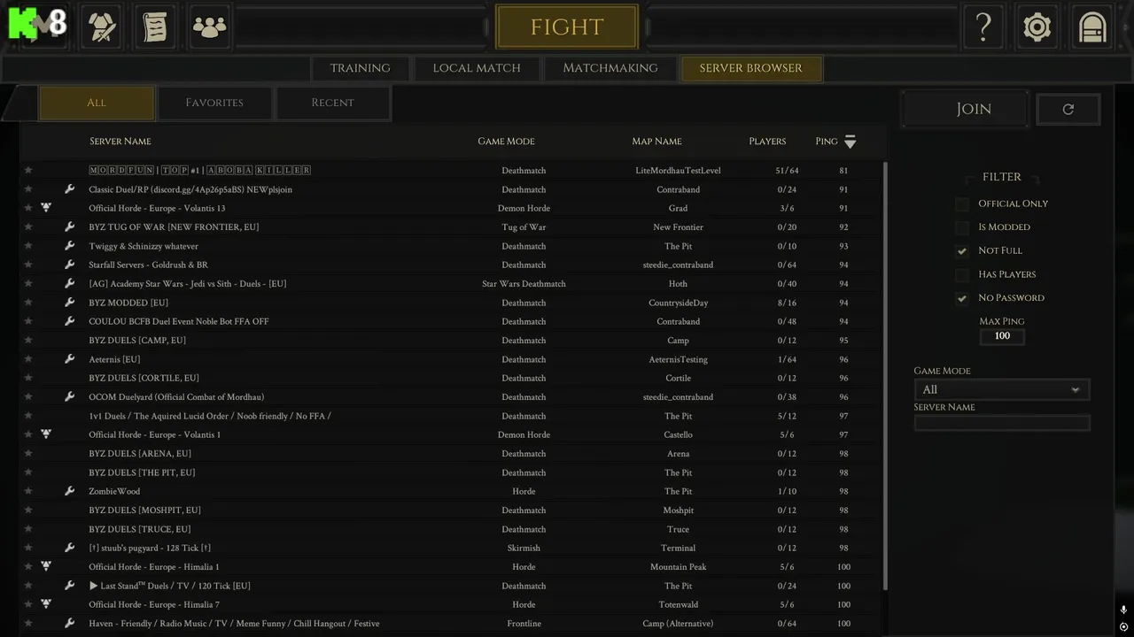Open settings gear icon
The width and height of the screenshot is (1134, 637).
coord(1037,27)
